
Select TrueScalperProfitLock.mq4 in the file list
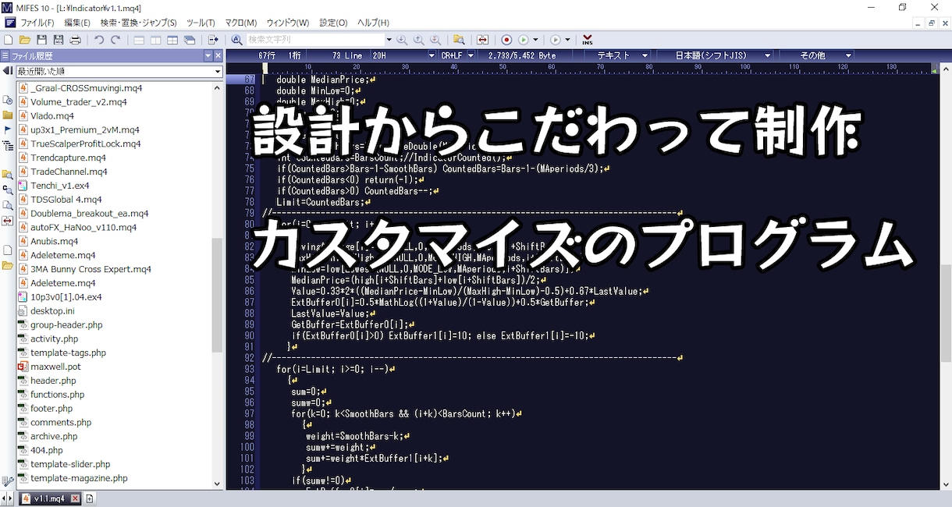coord(86,144)
